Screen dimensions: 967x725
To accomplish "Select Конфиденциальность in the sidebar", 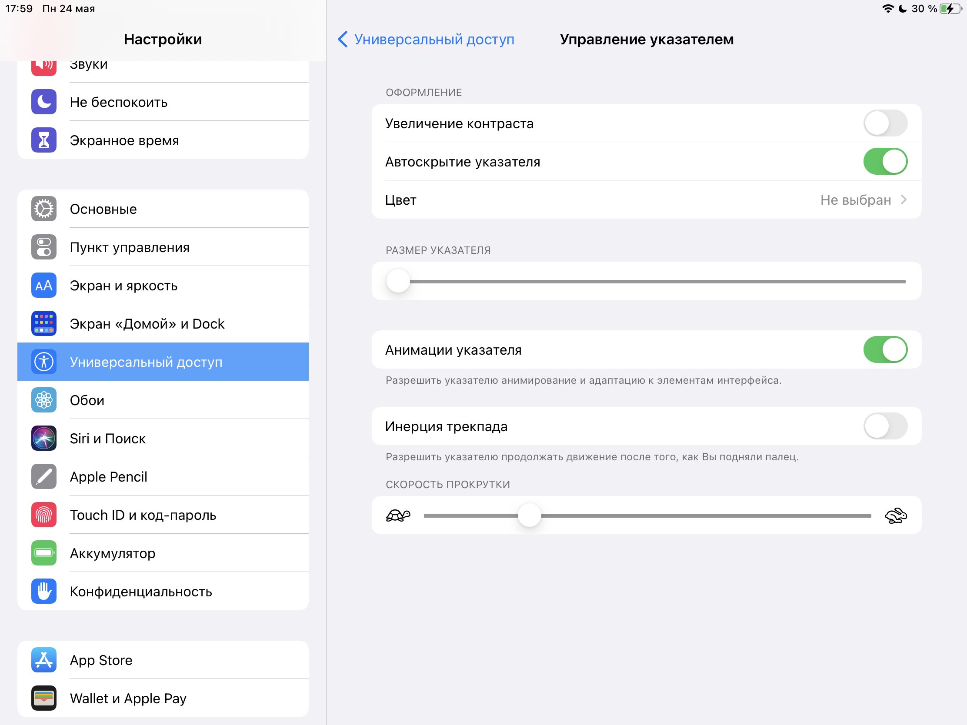I will tap(163, 591).
